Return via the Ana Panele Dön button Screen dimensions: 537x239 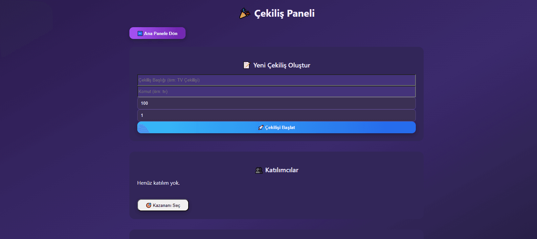pyautogui.click(x=157, y=33)
